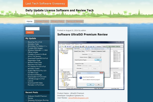Viewport: 153px width, 102px height.
Task: Open the Terms of Service page
Action: (74, 21)
